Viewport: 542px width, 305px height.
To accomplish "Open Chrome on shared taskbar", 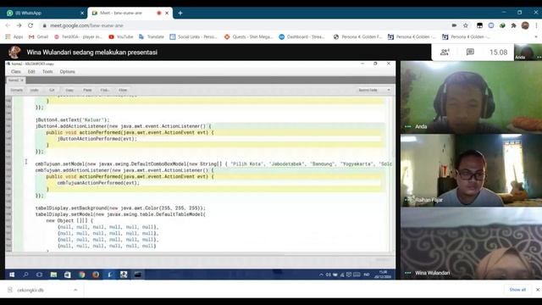I will tap(82, 274).
